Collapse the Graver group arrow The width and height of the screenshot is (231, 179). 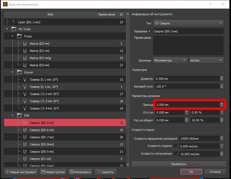pos(12,72)
